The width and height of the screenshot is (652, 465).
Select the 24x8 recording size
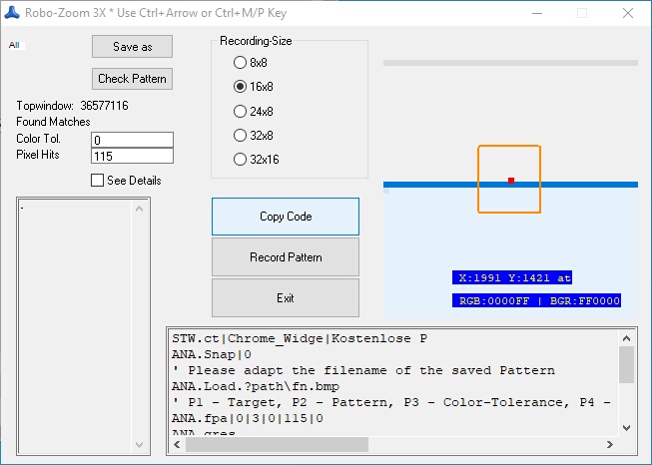point(240,111)
